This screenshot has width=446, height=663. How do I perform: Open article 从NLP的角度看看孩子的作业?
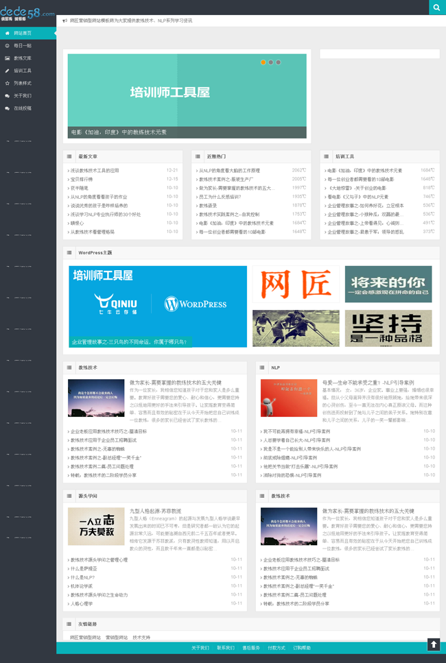point(99,197)
